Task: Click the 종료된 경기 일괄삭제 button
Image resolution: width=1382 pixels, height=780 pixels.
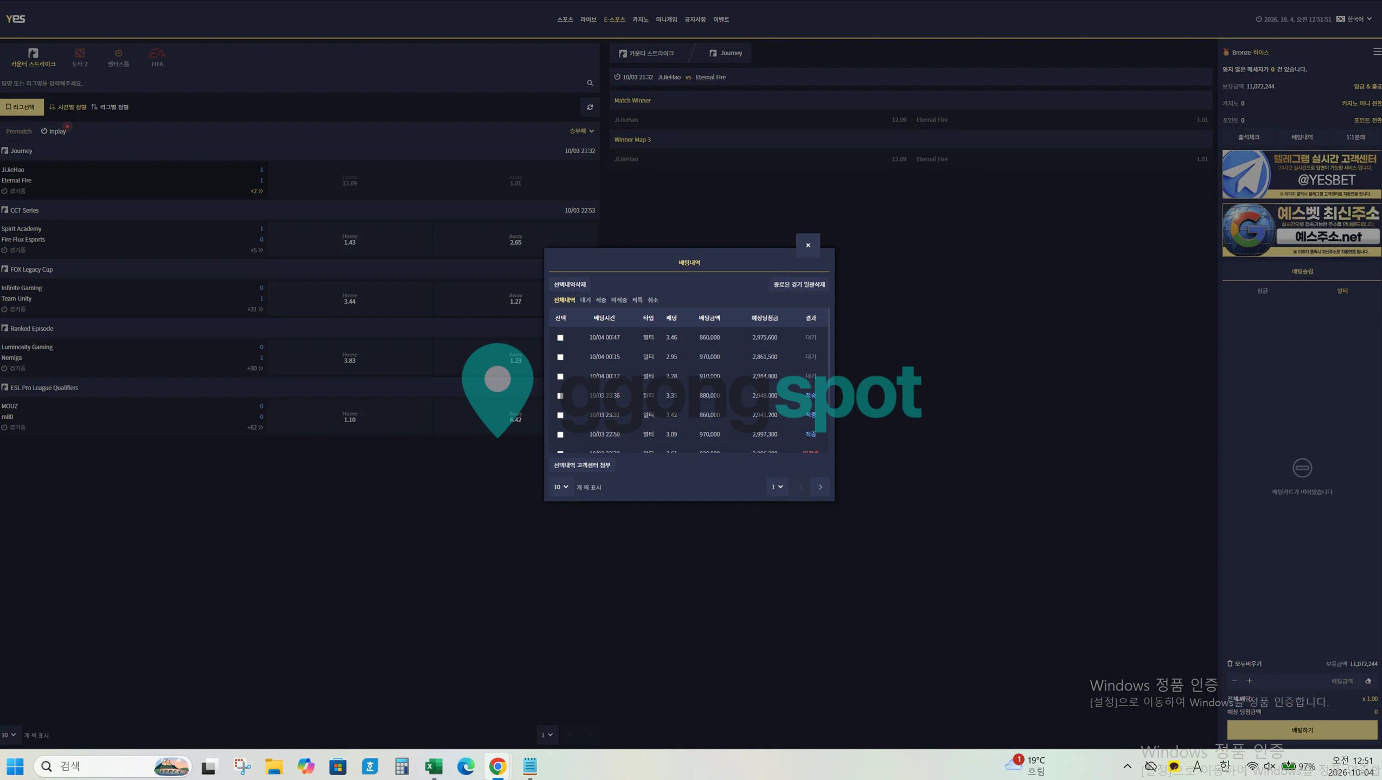Action: click(x=799, y=284)
